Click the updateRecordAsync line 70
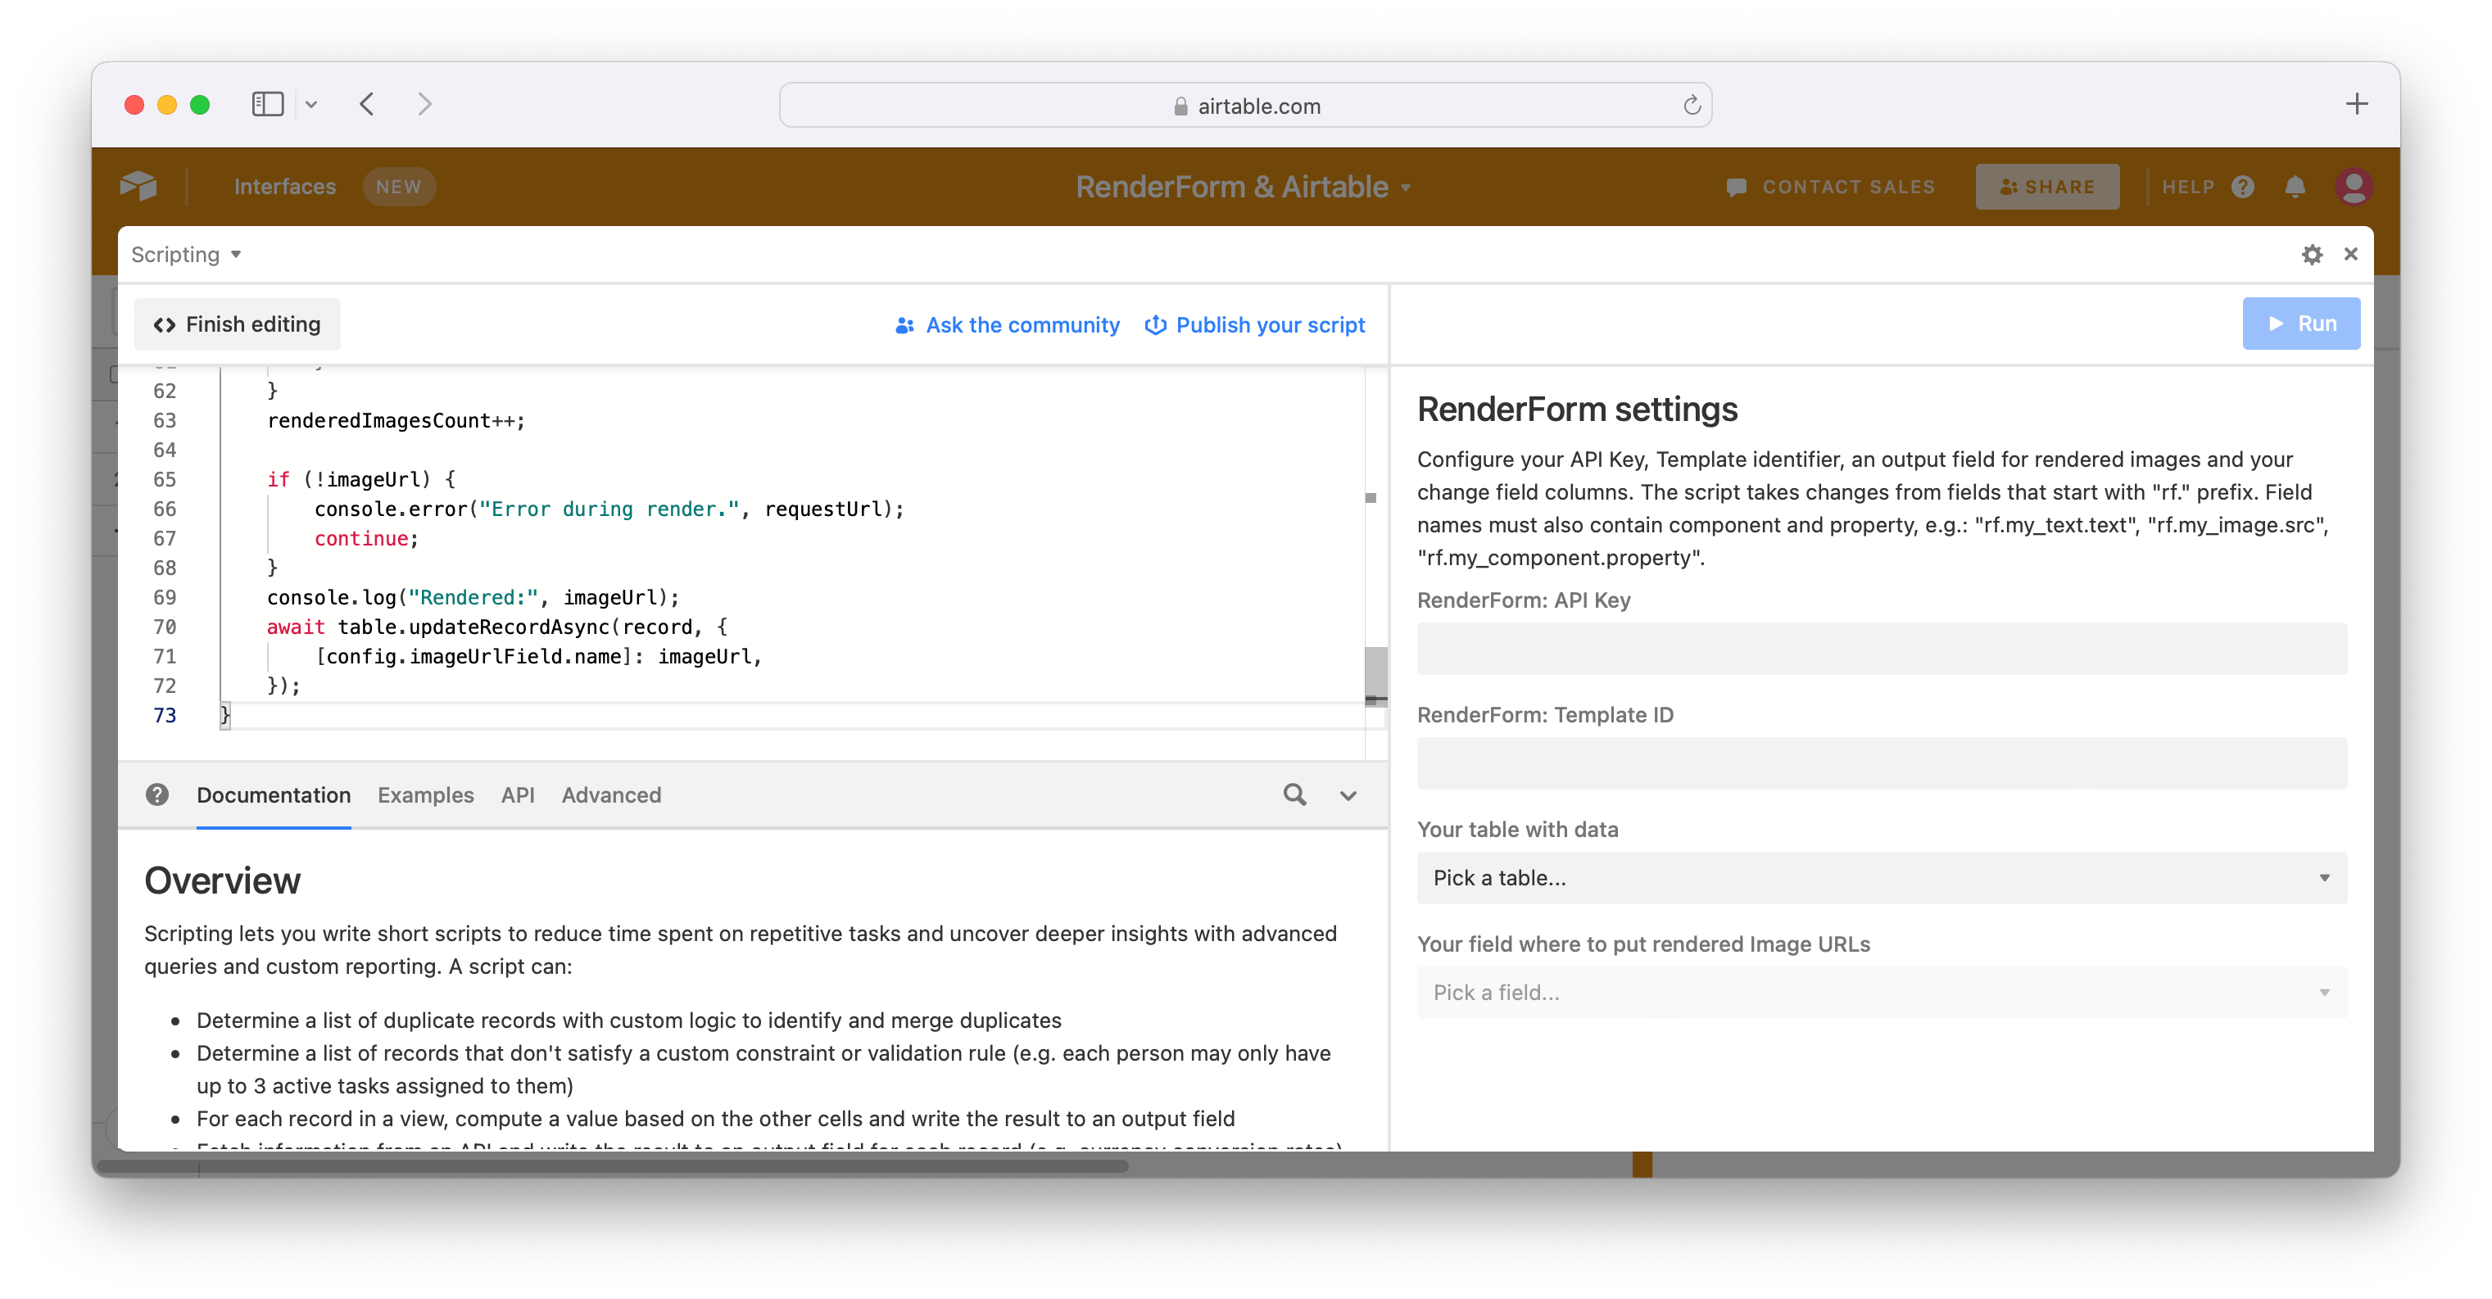This screenshot has width=2492, height=1299. tap(496, 626)
